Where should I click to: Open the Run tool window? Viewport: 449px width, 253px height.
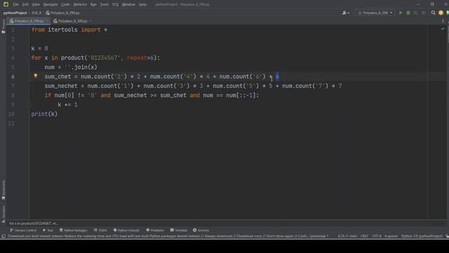[48, 230]
